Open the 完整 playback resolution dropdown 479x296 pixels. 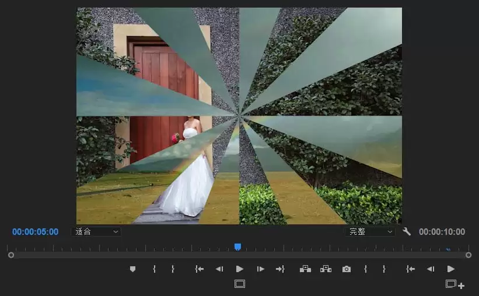click(x=371, y=231)
